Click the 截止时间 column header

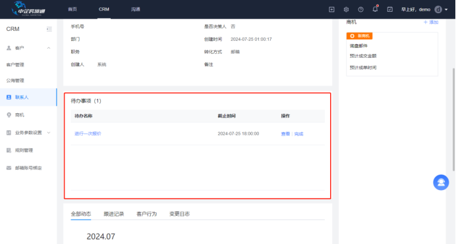(x=227, y=116)
